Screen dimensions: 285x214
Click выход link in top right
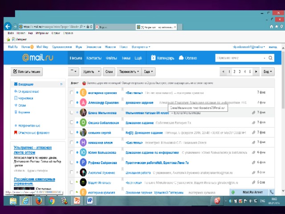click(273, 47)
